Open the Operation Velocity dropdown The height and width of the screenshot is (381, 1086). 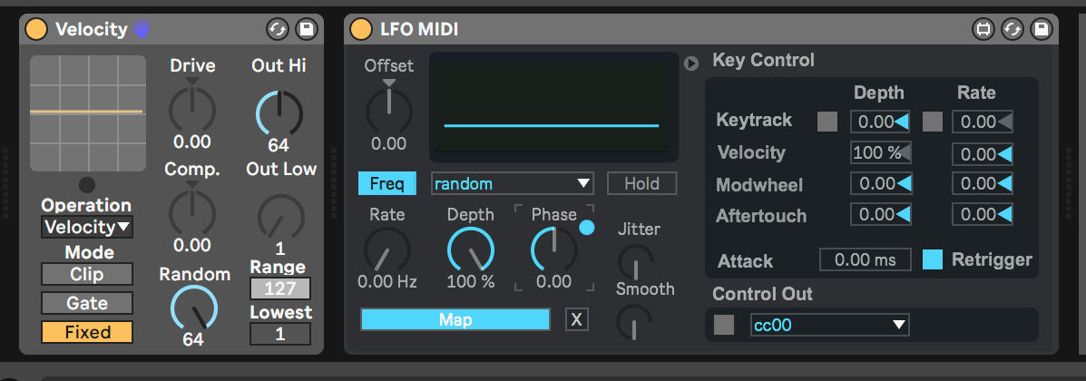86,227
